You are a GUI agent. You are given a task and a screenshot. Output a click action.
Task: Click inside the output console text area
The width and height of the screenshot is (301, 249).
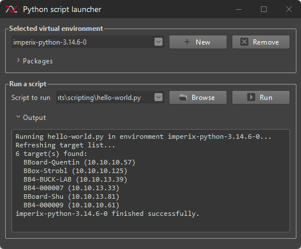pyautogui.click(x=150, y=180)
